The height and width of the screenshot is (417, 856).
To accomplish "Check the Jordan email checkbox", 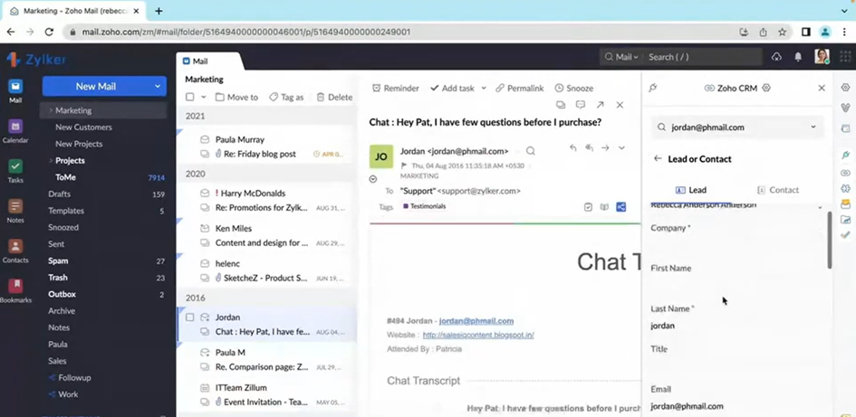I will (190, 317).
